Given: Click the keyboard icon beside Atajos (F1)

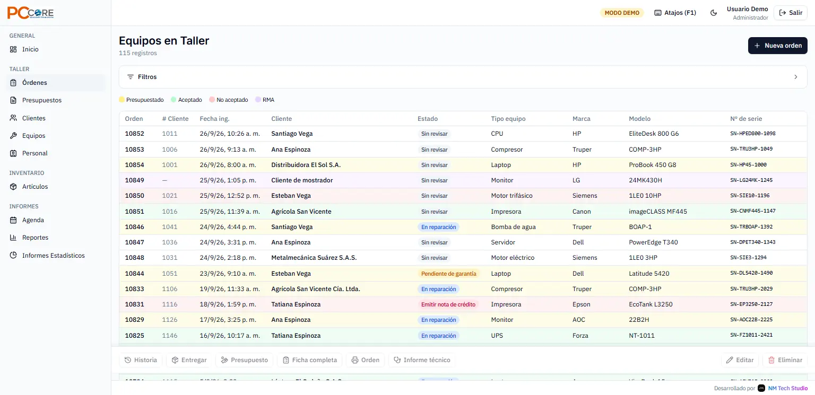Looking at the screenshot, I should (658, 13).
